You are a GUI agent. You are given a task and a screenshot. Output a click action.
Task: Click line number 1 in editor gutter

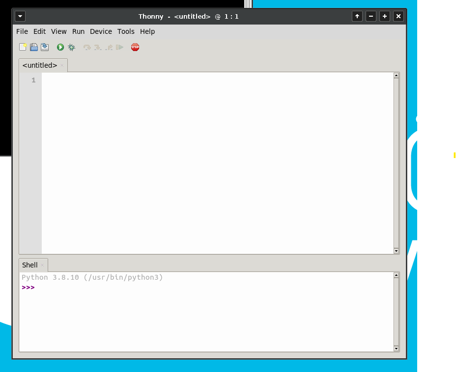33,80
